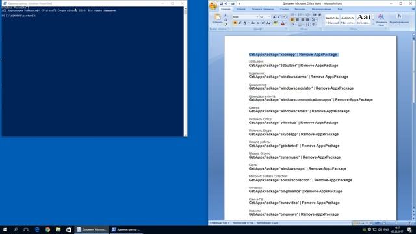The width and height of the screenshot is (416, 234).
Task: Start a bulleted list
Action: pos(293,14)
